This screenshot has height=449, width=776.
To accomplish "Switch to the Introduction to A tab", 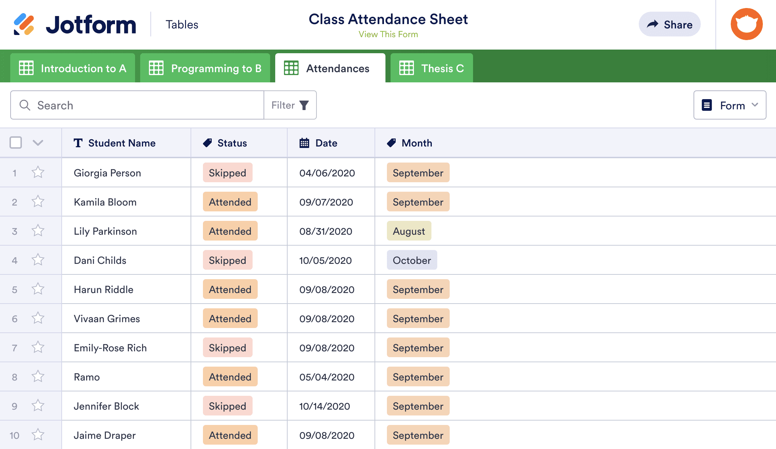I will (73, 69).
